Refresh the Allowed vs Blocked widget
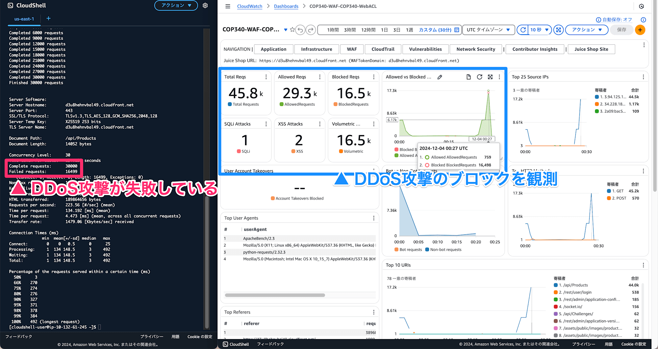658x349 pixels. (x=479, y=77)
